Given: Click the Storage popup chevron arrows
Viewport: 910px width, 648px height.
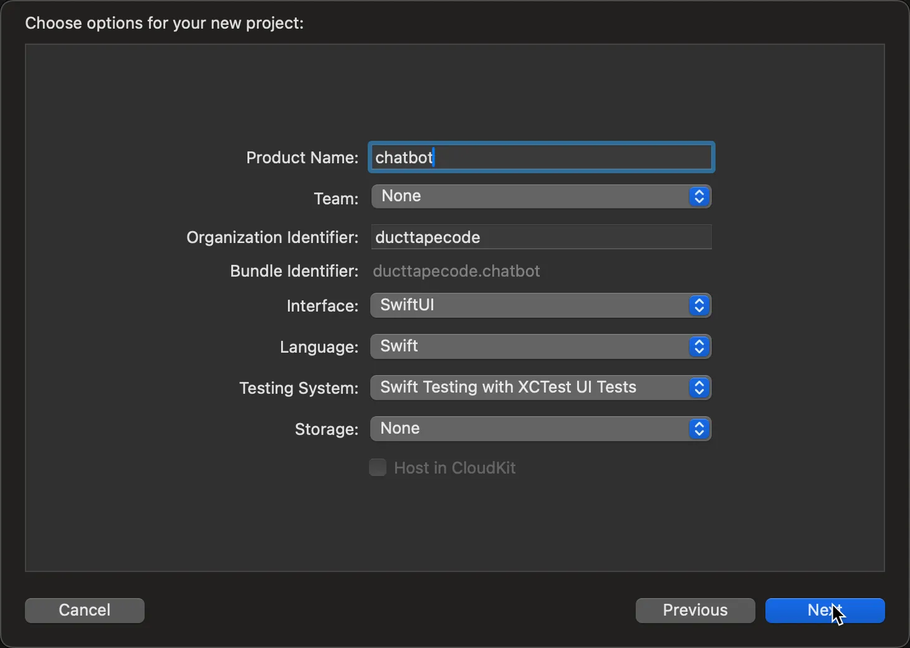Looking at the screenshot, I should point(699,429).
